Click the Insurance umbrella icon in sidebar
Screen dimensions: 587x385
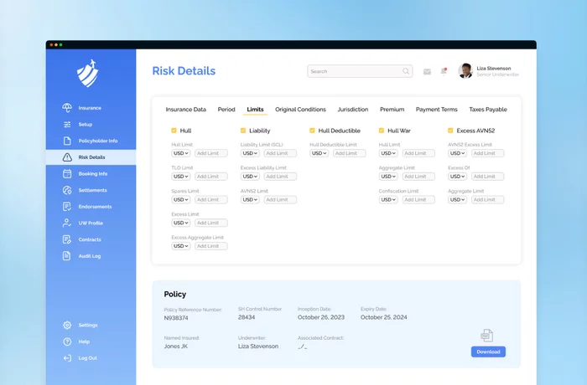pyautogui.click(x=67, y=108)
